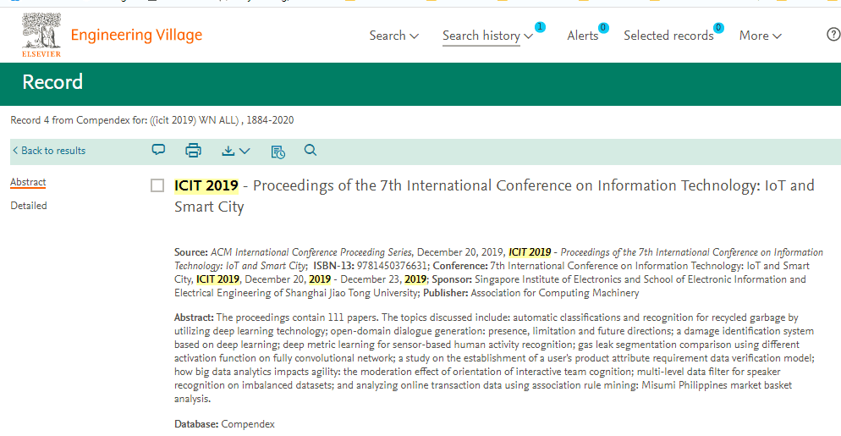The image size is (841, 436).
Task: Click the publisher 'Association for Computing Machinery'
Action: (x=555, y=293)
